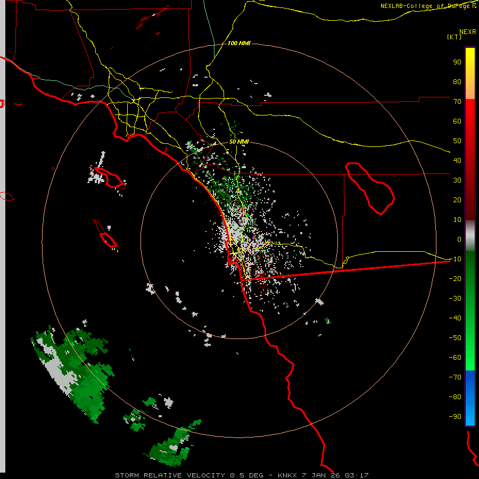Click the -90 value on velocity scale
This screenshot has width=479, height=479.
tap(455, 417)
